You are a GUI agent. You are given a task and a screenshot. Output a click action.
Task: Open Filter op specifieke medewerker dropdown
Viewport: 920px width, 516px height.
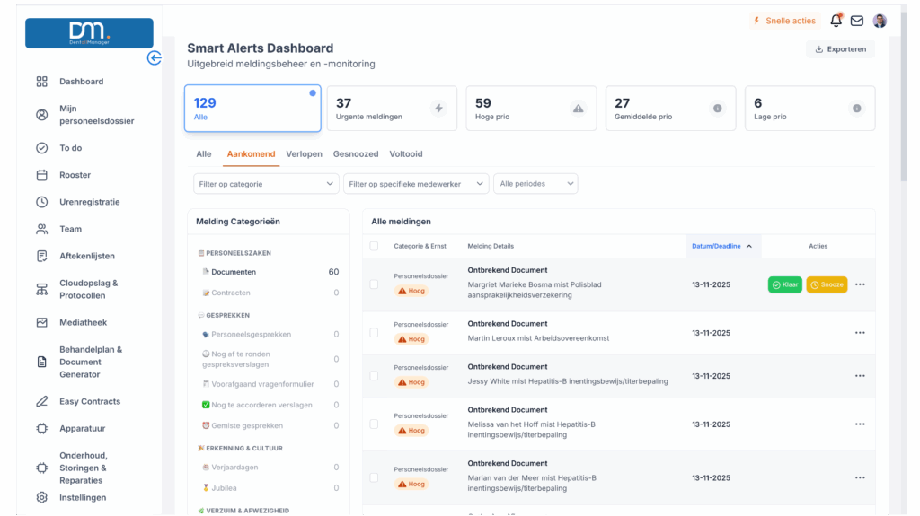tap(416, 184)
